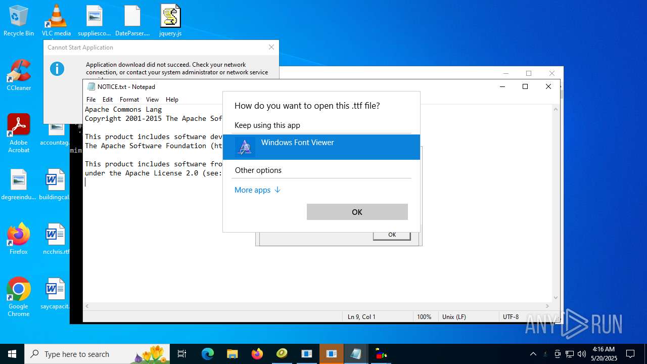The height and width of the screenshot is (364, 647).
Task: Expand More apps list
Action: (257, 190)
